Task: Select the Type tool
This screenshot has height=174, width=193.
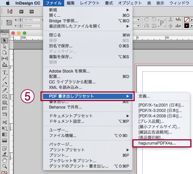Action: pos(5,72)
